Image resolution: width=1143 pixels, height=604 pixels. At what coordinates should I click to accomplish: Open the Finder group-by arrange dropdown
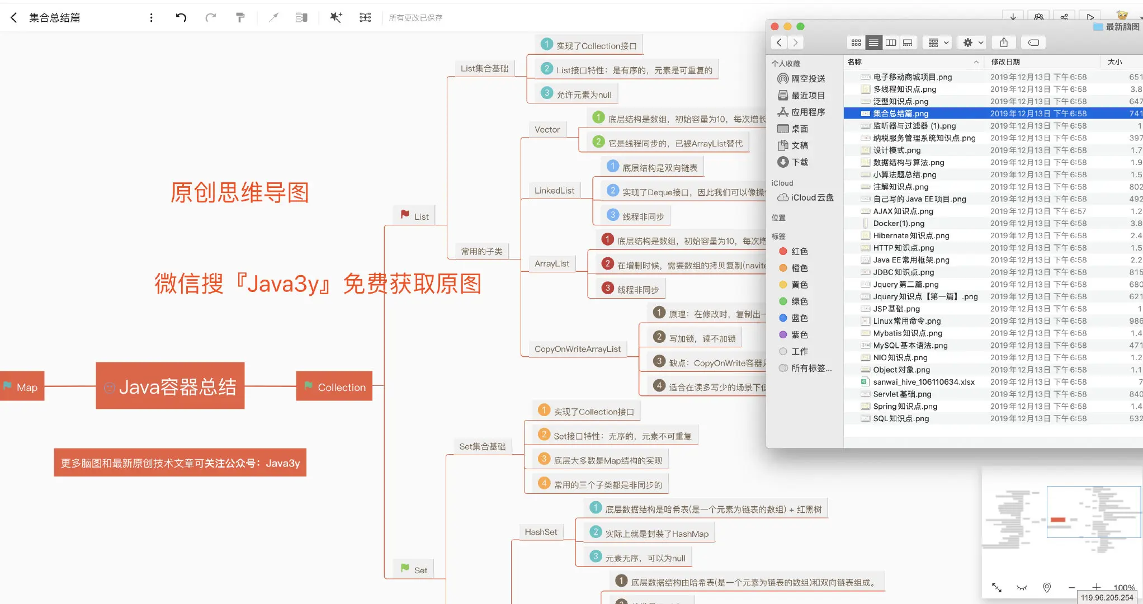click(x=938, y=43)
